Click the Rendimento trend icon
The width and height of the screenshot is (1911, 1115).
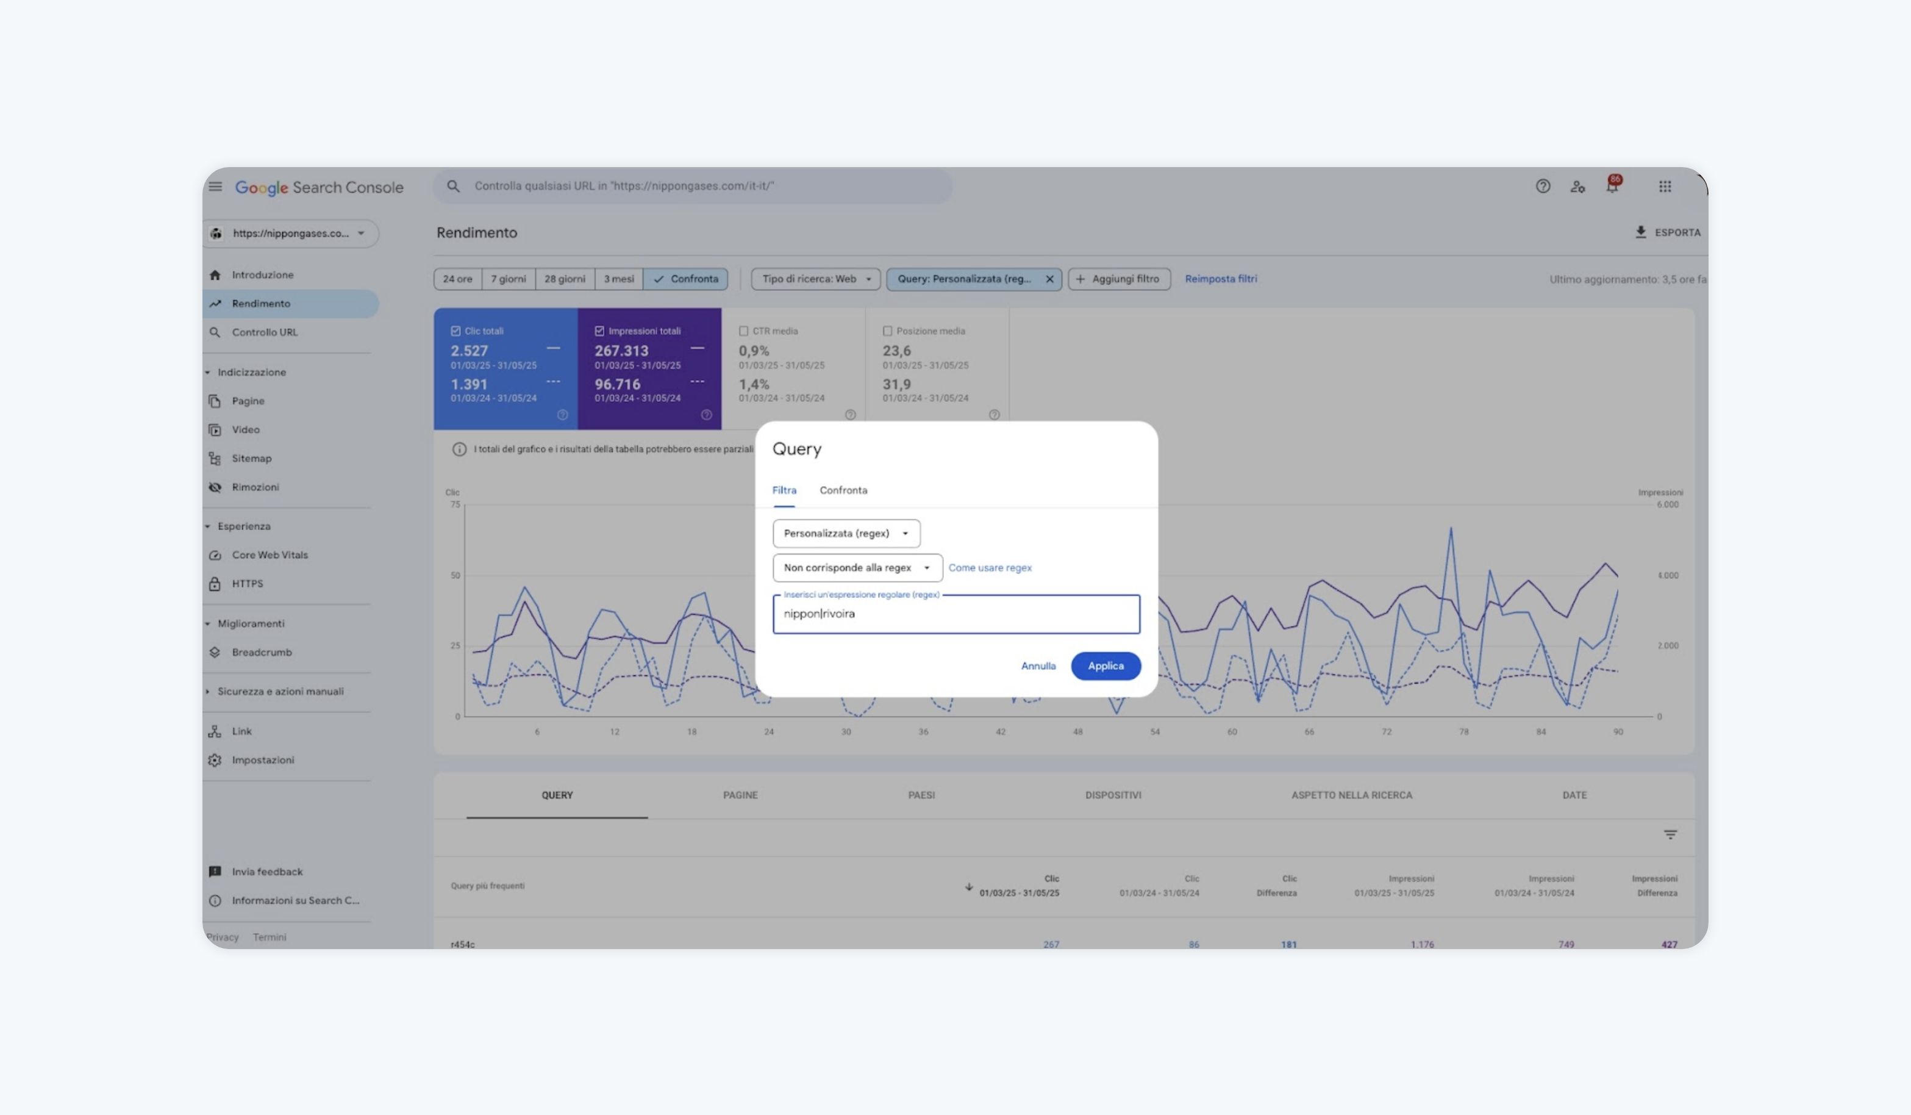tap(215, 303)
